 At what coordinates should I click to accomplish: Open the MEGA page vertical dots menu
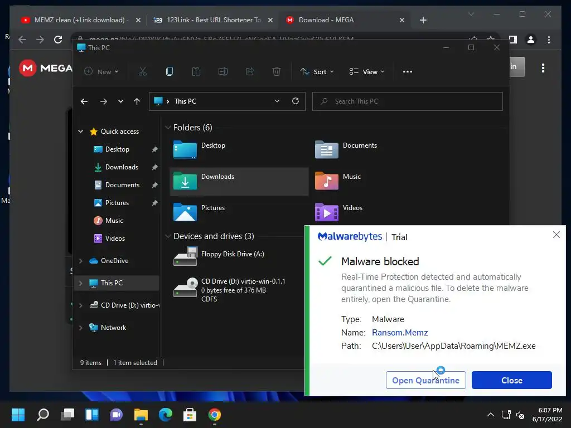point(543,68)
